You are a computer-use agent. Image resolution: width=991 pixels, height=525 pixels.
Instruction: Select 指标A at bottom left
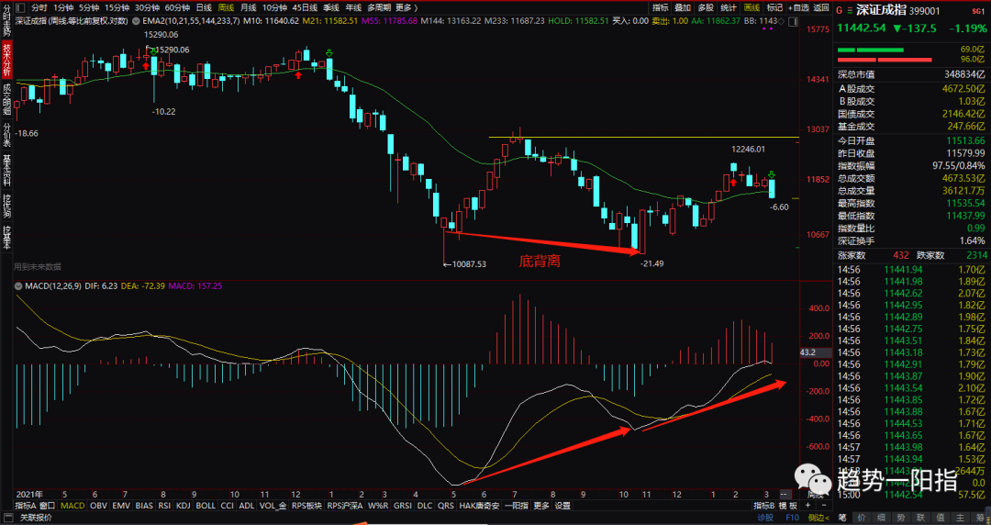click(x=26, y=506)
